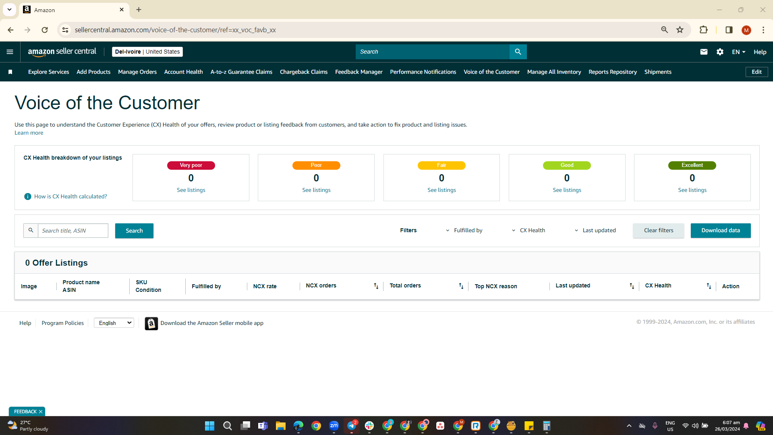Open Reports Repository
The width and height of the screenshot is (773, 435).
point(613,72)
